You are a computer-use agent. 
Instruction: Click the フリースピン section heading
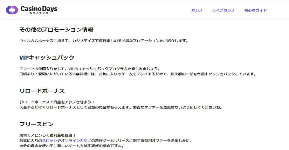[36, 124]
